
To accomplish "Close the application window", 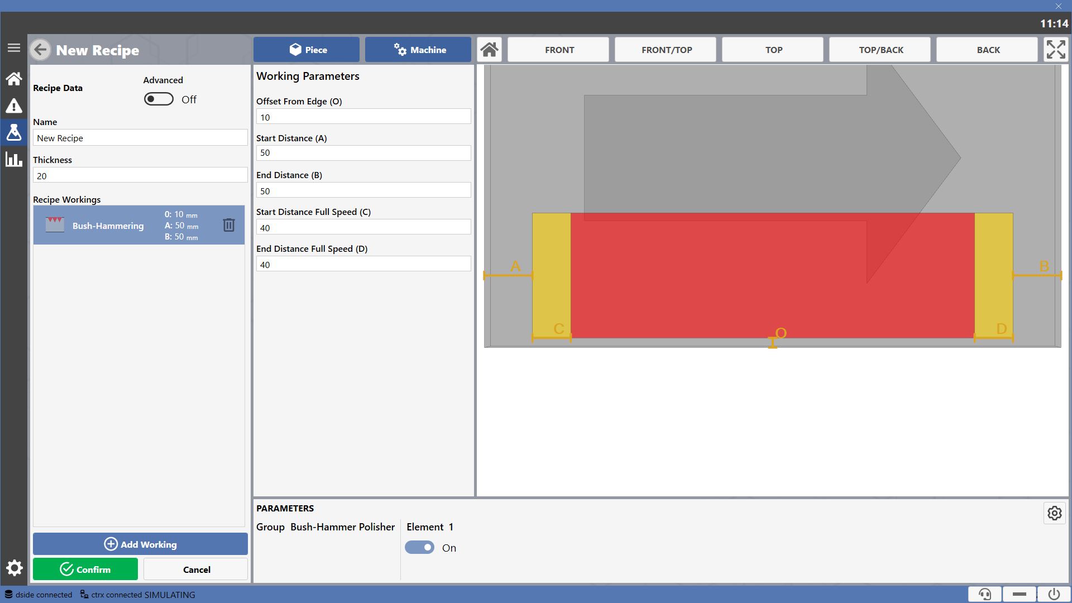I will point(1058,6).
